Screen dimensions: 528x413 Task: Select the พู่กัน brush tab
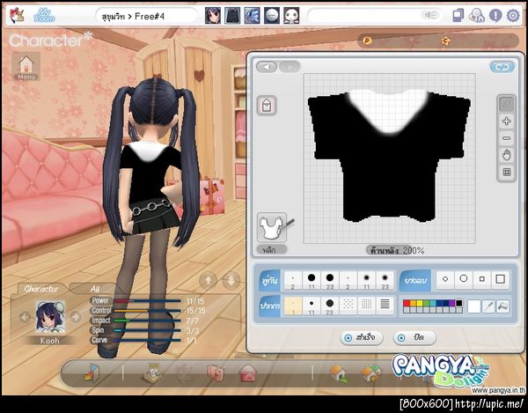point(270,281)
